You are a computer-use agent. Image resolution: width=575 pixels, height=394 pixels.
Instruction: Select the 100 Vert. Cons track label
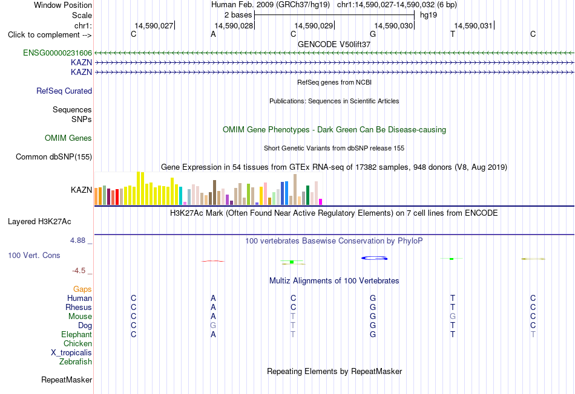[x=34, y=255]
